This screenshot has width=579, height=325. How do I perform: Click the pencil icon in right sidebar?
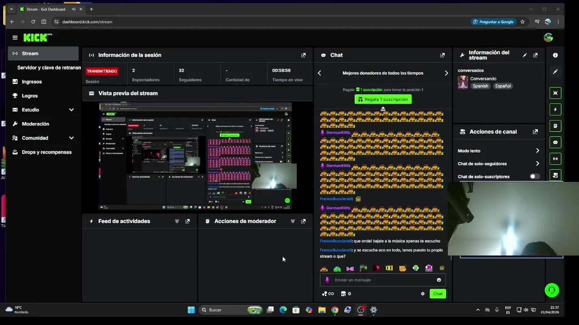point(555,71)
